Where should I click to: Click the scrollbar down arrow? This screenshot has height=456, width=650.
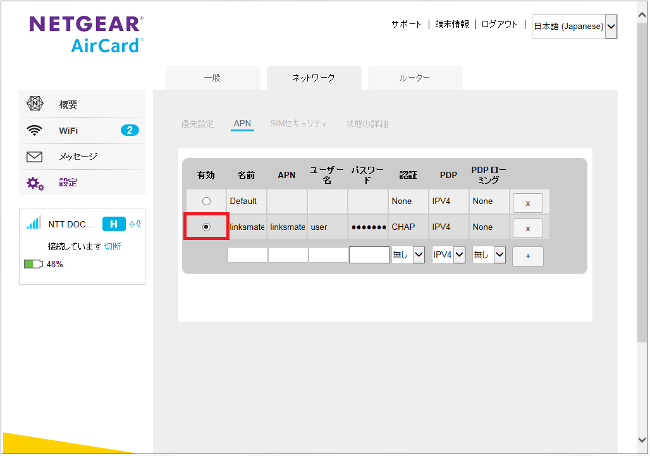click(x=642, y=440)
